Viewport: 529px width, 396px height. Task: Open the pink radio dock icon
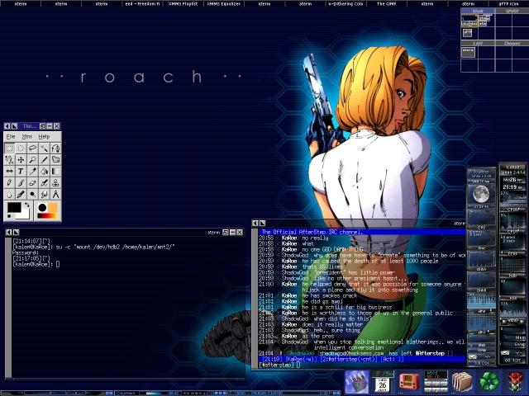[x=409, y=381]
